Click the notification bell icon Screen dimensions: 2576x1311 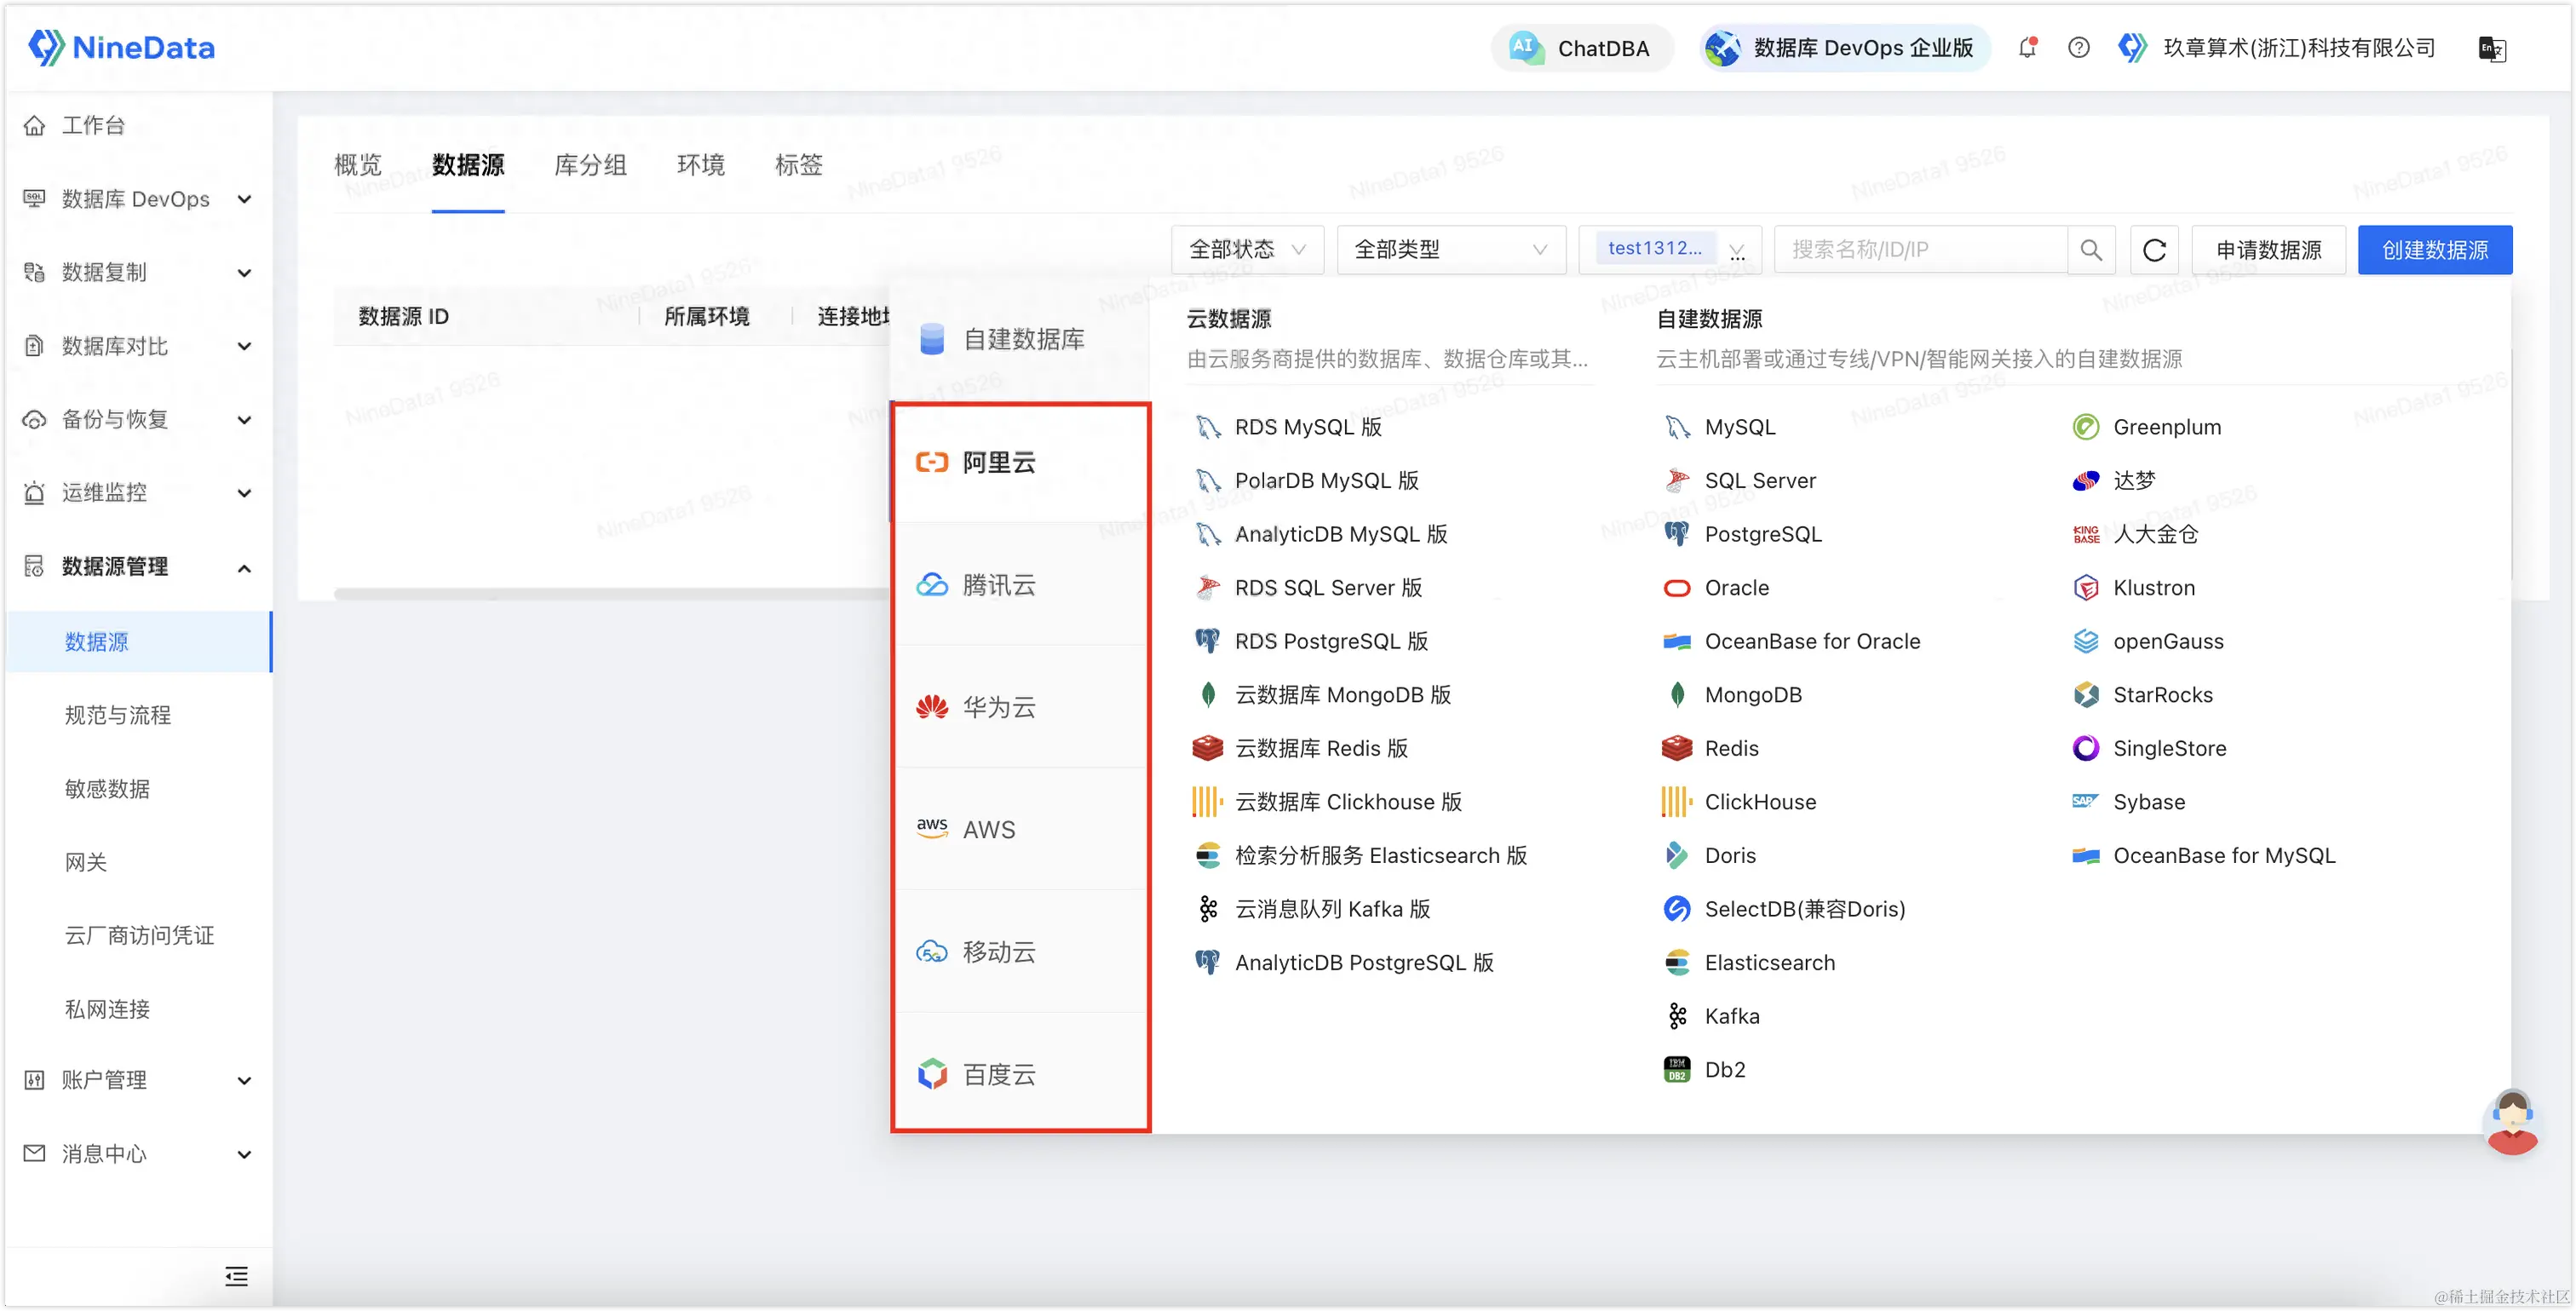click(x=2027, y=47)
